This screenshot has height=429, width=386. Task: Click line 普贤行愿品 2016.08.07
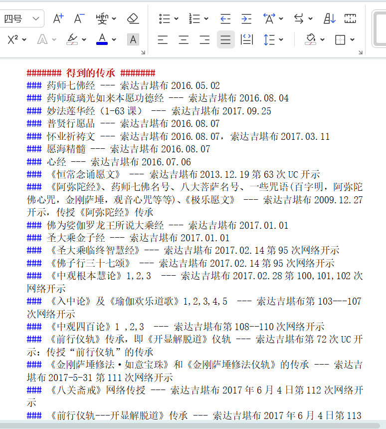[123, 124]
